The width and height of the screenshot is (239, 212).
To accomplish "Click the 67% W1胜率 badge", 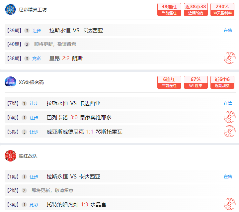I will (x=196, y=82).
